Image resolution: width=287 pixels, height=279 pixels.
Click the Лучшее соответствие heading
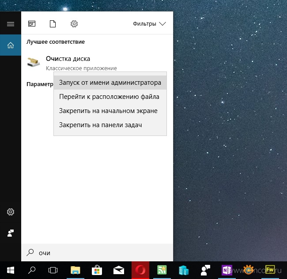click(x=56, y=42)
